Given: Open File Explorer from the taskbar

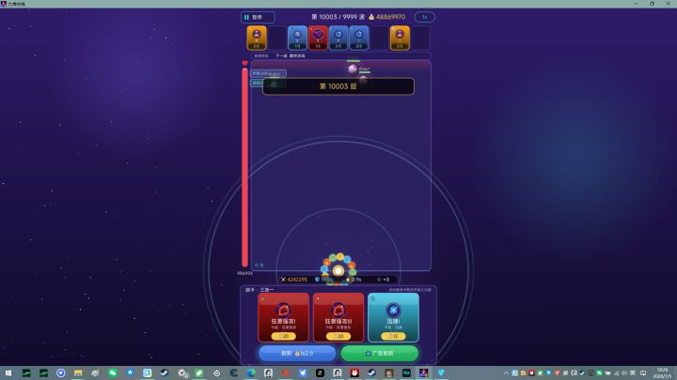Looking at the screenshot, I should [x=78, y=373].
